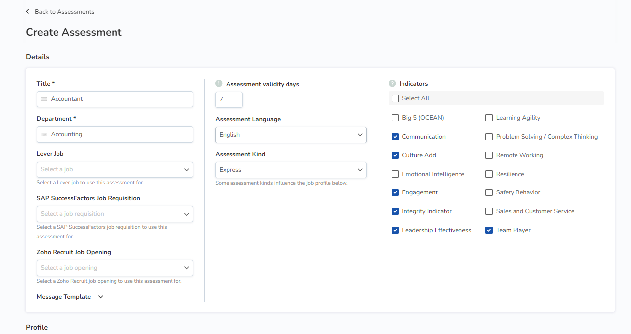Go back to Assessments link
The width and height of the screenshot is (631, 334).
point(64,11)
